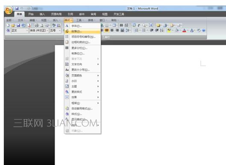Apply the red font color button
The width and height of the screenshot is (226, 165).
click(x=184, y=30)
